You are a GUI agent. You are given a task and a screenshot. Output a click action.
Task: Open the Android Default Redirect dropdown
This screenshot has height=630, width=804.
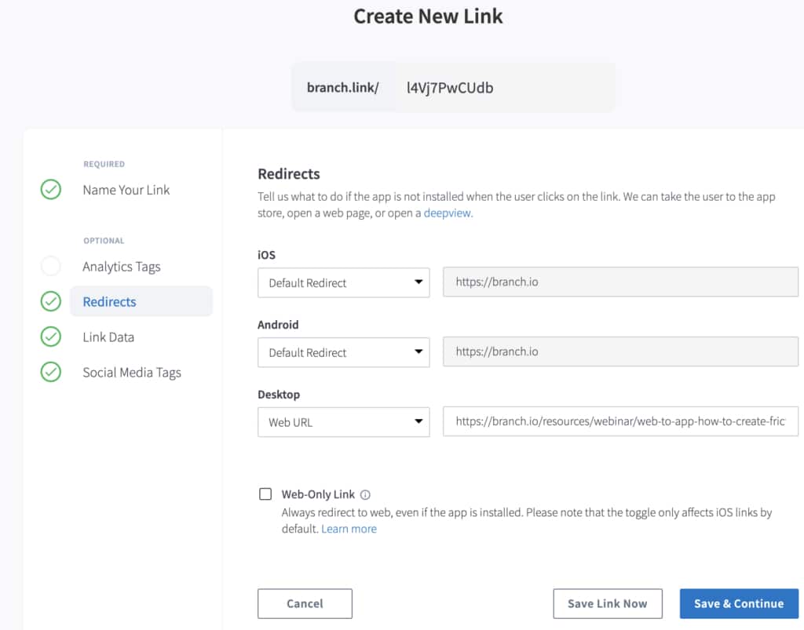343,351
